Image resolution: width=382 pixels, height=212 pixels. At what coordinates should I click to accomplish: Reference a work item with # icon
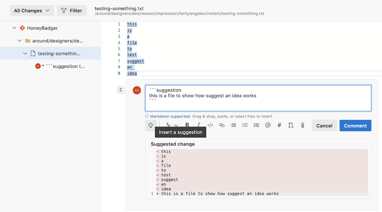[x=279, y=125]
